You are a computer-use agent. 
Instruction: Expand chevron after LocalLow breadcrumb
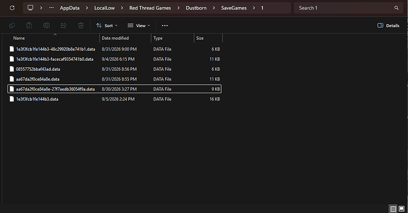122,8
